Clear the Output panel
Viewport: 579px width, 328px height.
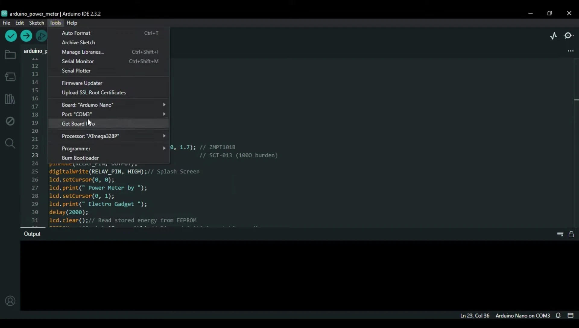pyautogui.click(x=560, y=234)
